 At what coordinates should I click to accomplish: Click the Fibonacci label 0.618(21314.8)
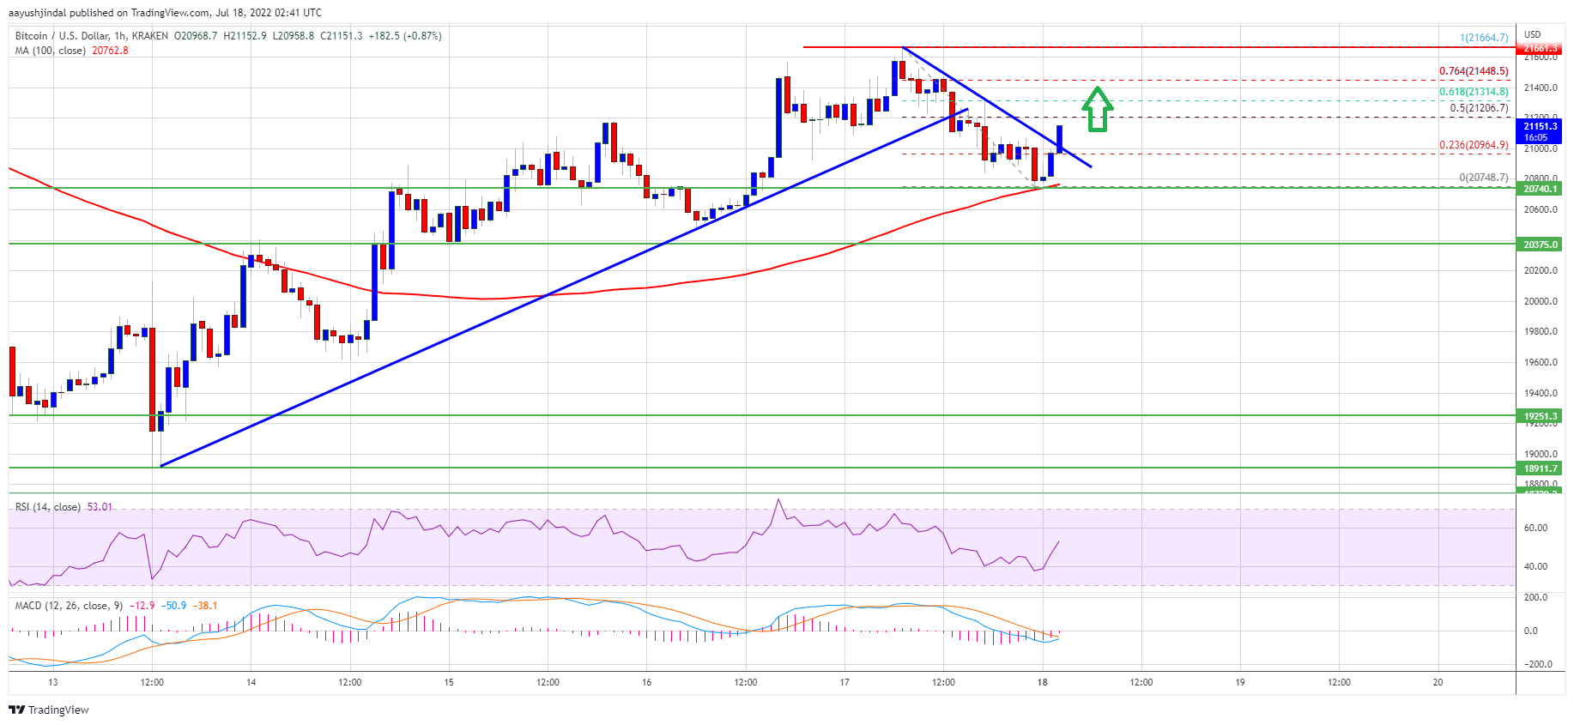pyautogui.click(x=1474, y=92)
